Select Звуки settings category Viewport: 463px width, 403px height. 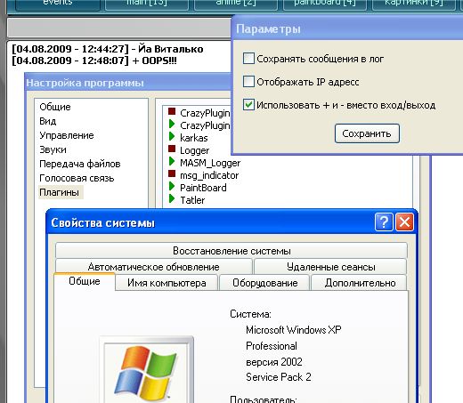click(x=53, y=149)
